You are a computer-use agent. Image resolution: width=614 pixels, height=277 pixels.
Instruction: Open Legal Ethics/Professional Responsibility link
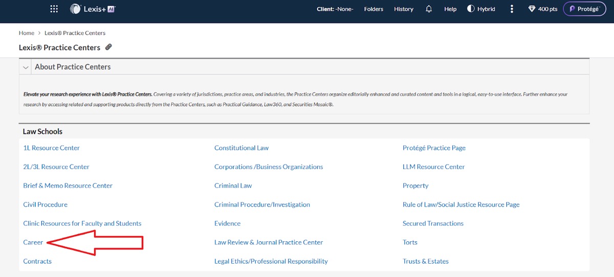271,261
